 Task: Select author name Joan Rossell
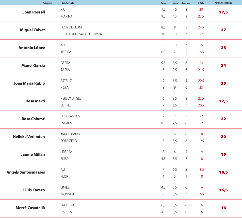pyautogui.click(x=34, y=12)
